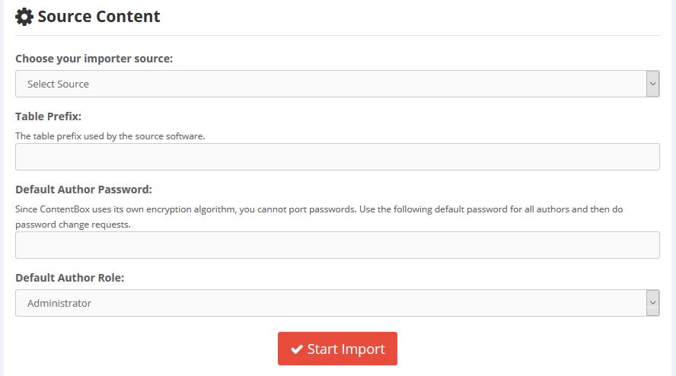Click the gear icon beside Source Content
Viewport: 676px width, 376px height.
[x=24, y=16]
